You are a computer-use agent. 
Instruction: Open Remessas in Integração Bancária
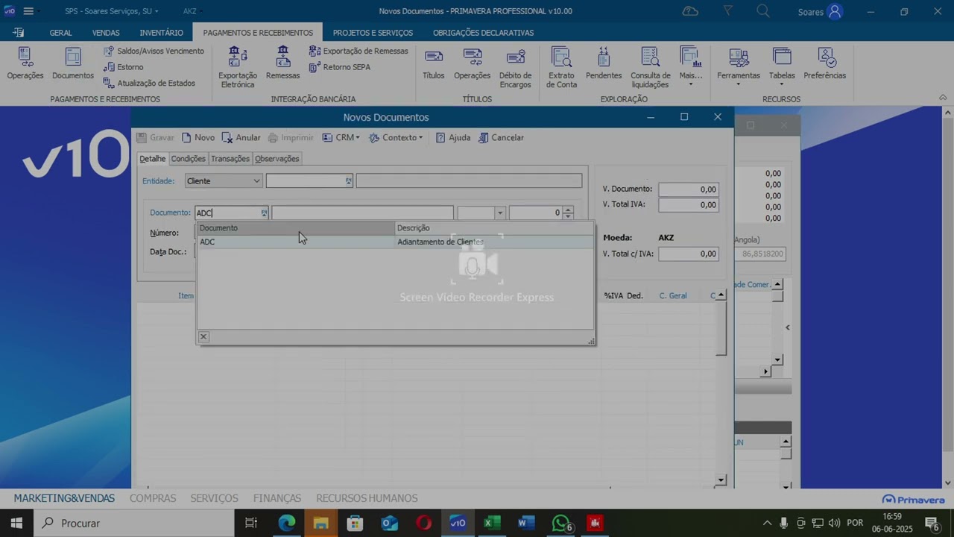[282, 63]
